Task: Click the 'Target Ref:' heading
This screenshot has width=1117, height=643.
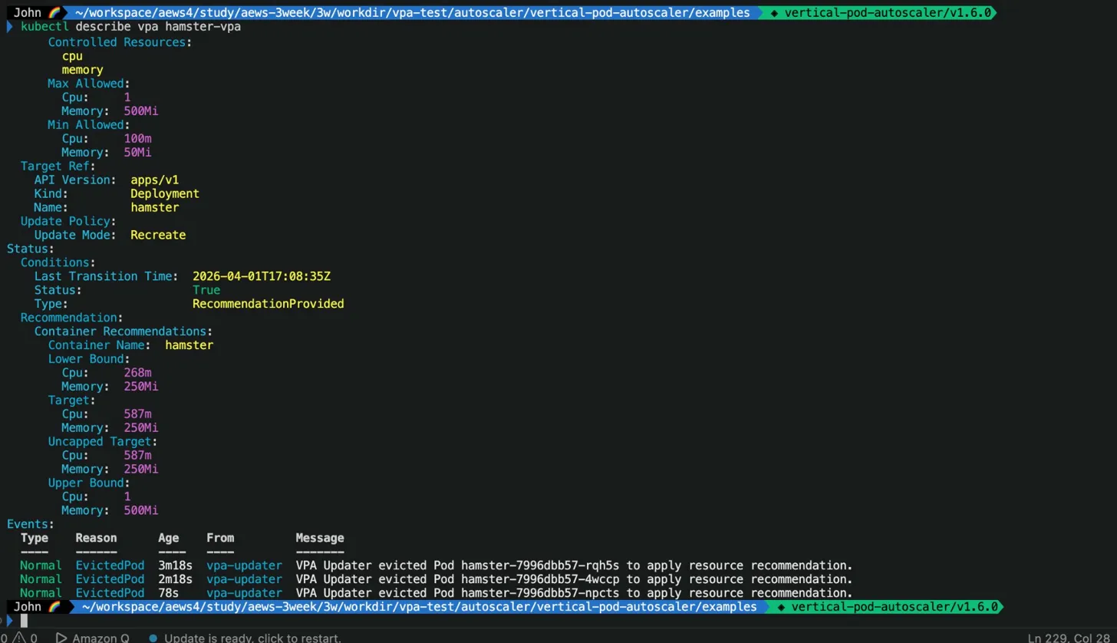Action: 58,167
